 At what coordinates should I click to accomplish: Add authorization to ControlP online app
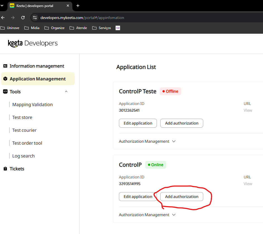pyautogui.click(x=182, y=197)
